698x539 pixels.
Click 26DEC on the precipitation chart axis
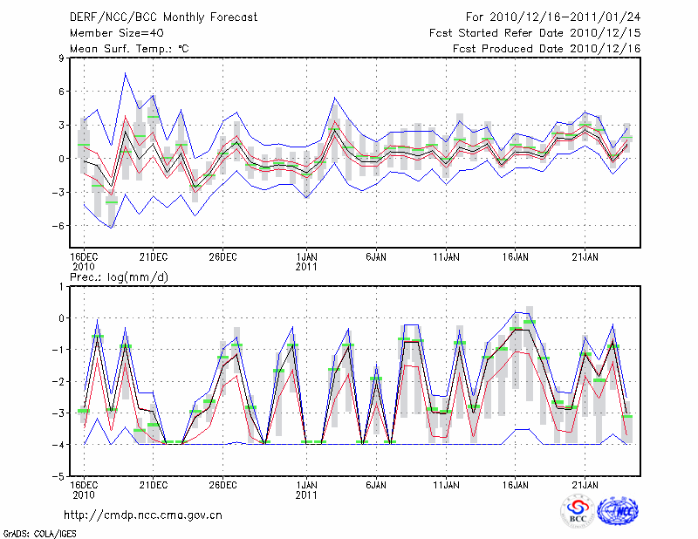(x=222, y=484)
